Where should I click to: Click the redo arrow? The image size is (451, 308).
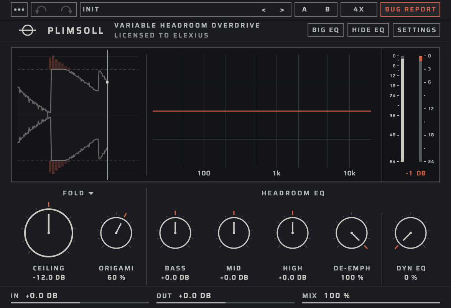click(x=66, y=10)
